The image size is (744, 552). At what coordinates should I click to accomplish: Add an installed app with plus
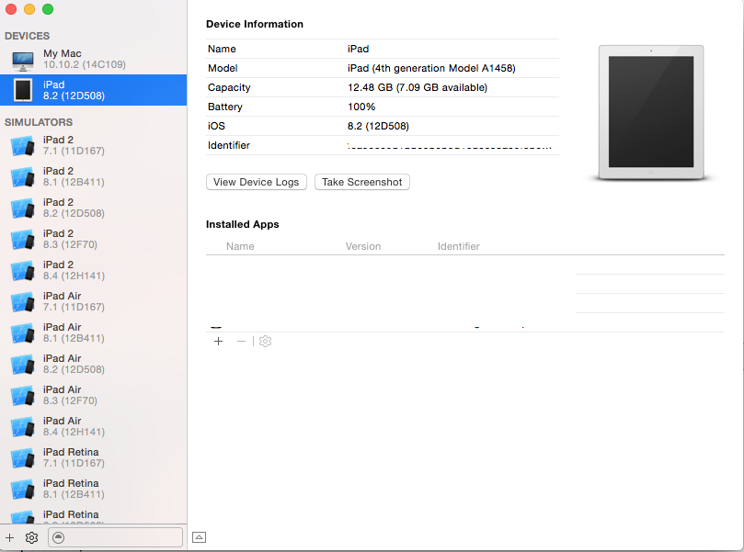point(218,341)
